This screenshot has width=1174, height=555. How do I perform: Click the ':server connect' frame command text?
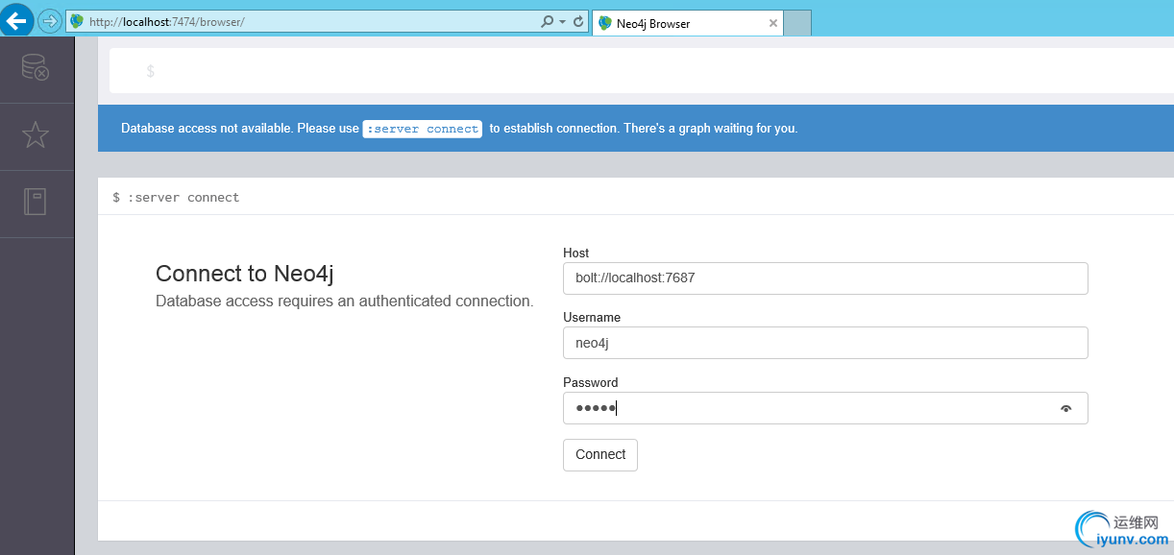pos(176,197)
